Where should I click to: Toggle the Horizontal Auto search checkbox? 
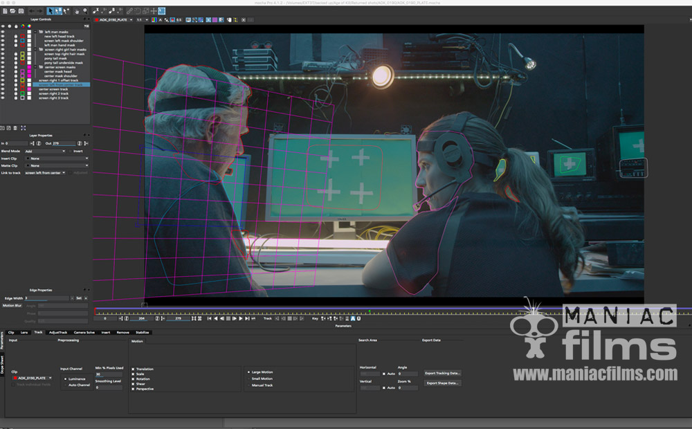click(384, 374)
